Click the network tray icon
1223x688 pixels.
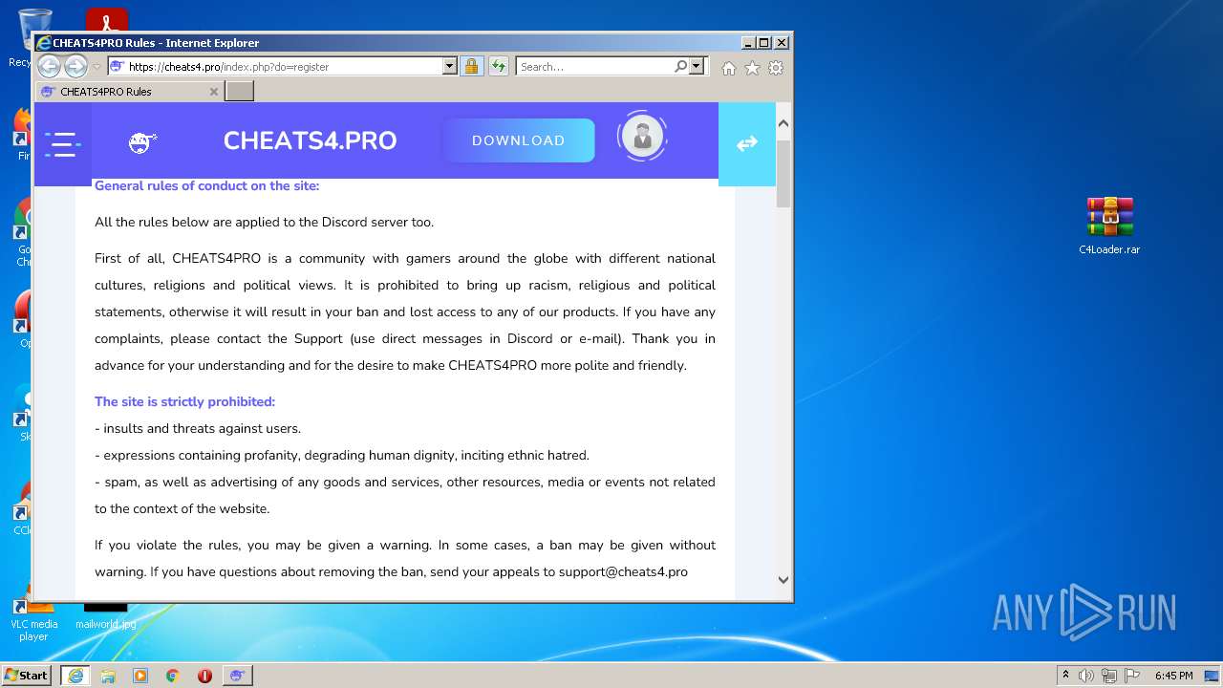point(1109,676)
